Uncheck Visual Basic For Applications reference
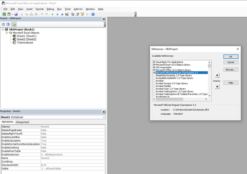 tap(154, 62)
